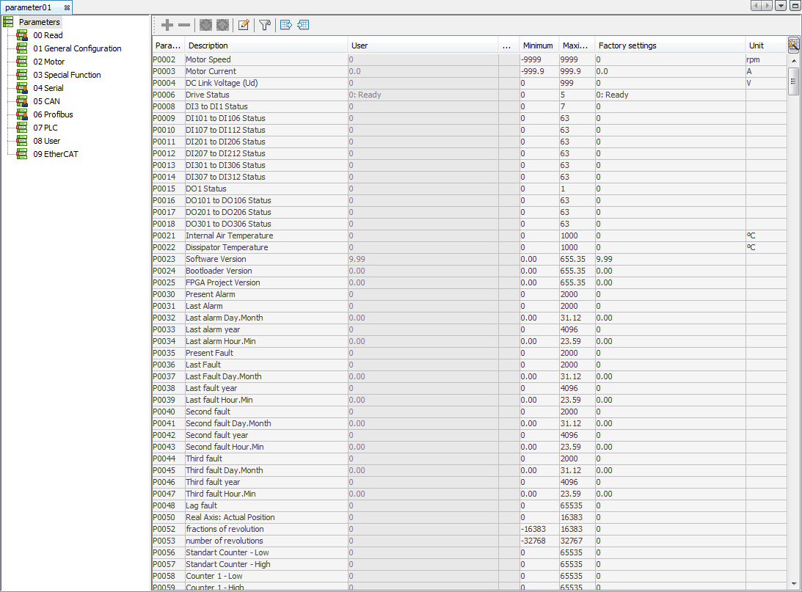The image size is (802, 592).
Task: Click the first grayed gear toolbar icon
Action: (206, 25)
